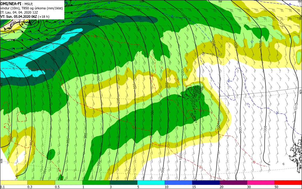This screenshot has height=189, width=302.
Task: Click the olive 0.3–0.5 legend swatch
Action: 41,183
